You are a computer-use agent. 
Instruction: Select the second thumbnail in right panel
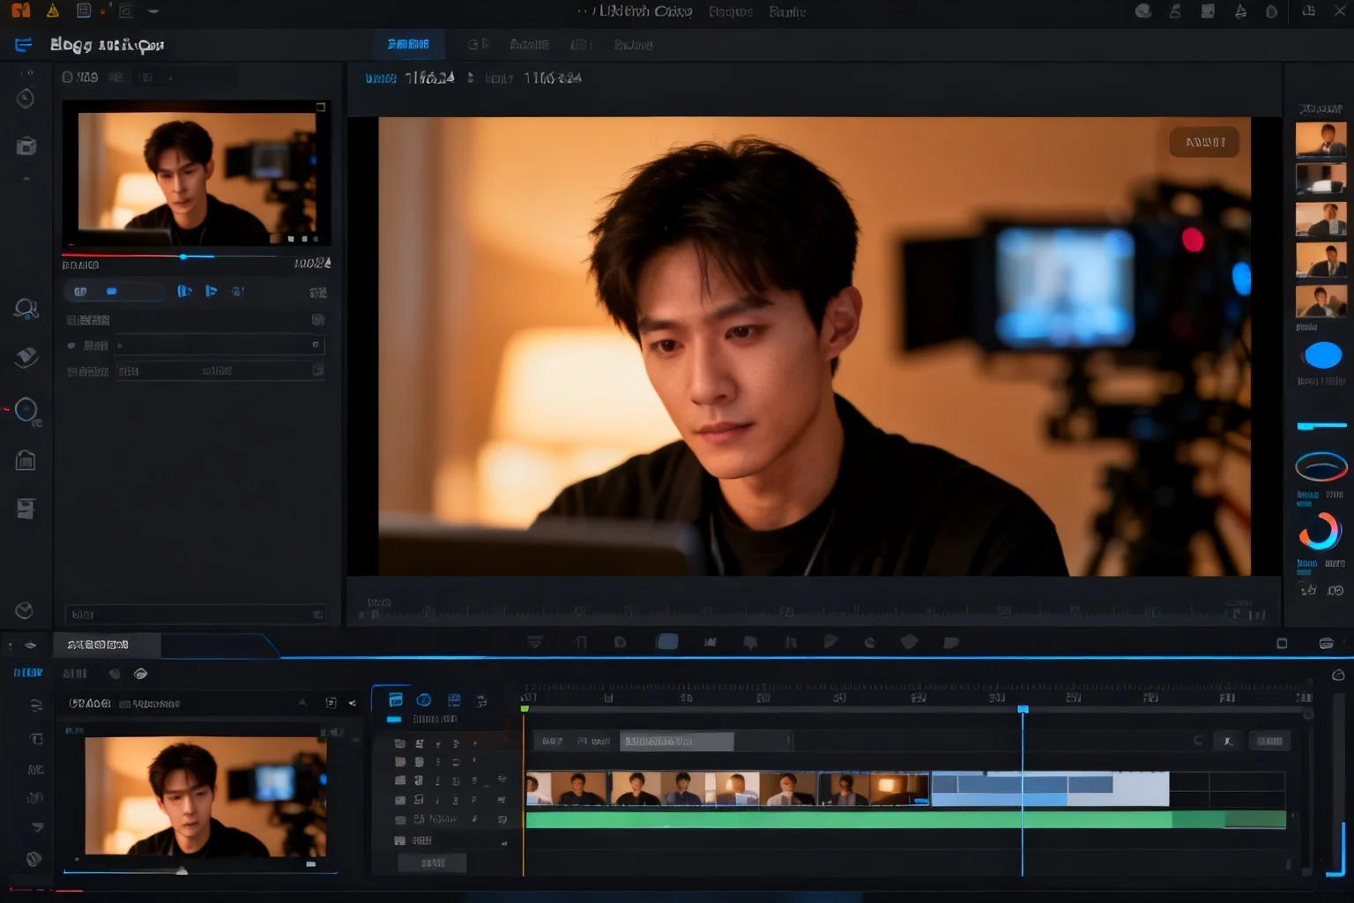pos(1321,178)
